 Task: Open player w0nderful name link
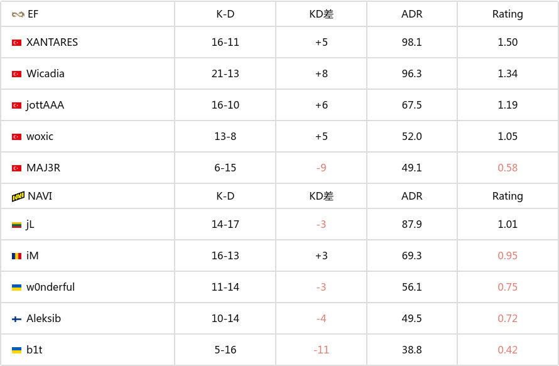(50, 287)
